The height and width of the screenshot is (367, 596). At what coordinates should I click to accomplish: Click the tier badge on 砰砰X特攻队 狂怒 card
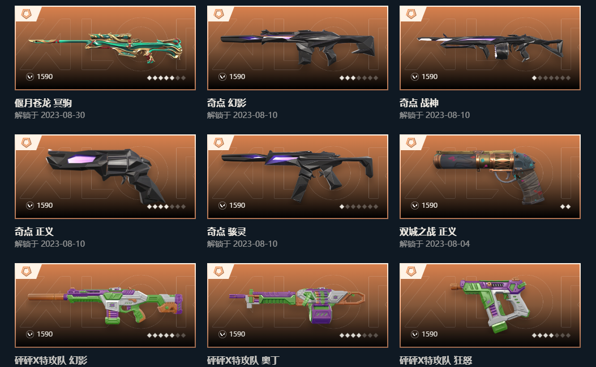[411, 272]
